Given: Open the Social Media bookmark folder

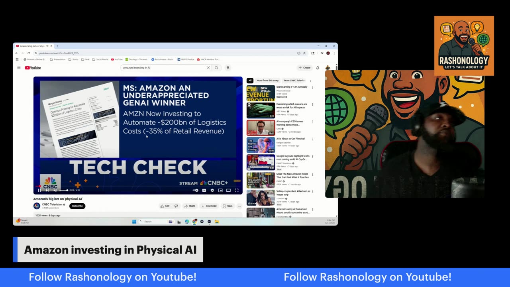Looking at the screenshot, I should click(100, 59).
